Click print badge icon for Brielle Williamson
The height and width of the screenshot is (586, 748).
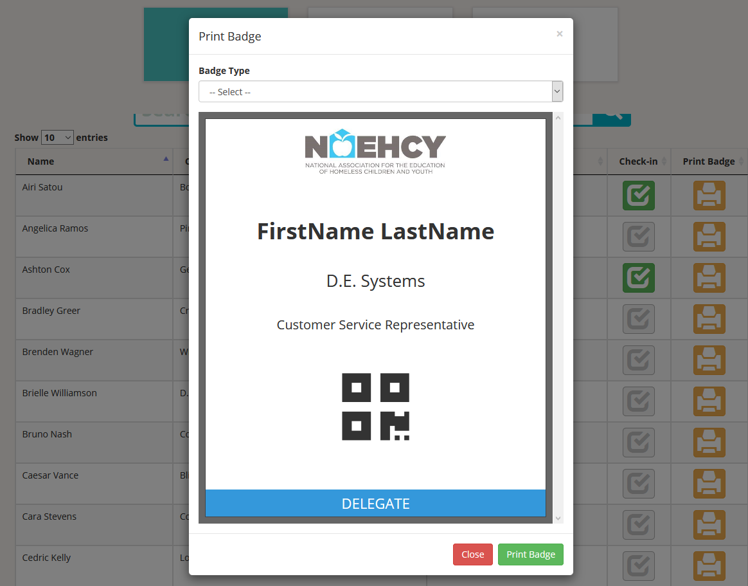click(709, 401)
